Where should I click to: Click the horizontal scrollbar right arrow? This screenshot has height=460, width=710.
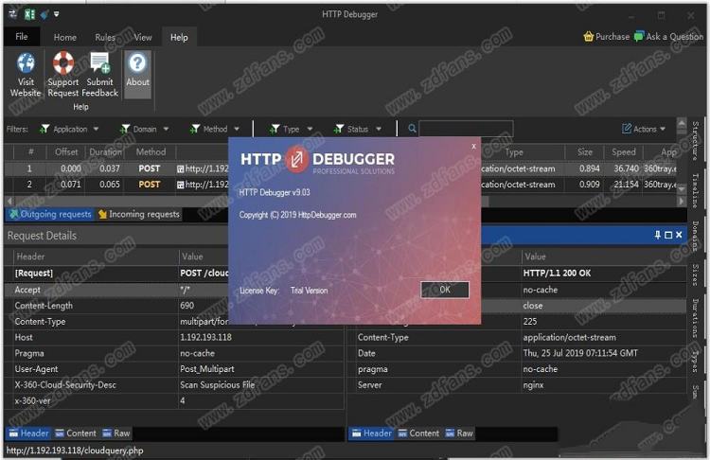pyautogui.click(x=681, y=201)
